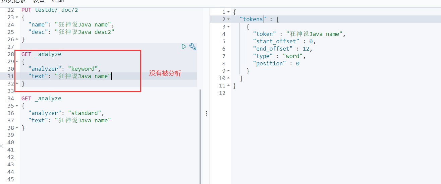Fold the root object at output line 1
Viewport: 441px width, 184px height.
point(228,12)
